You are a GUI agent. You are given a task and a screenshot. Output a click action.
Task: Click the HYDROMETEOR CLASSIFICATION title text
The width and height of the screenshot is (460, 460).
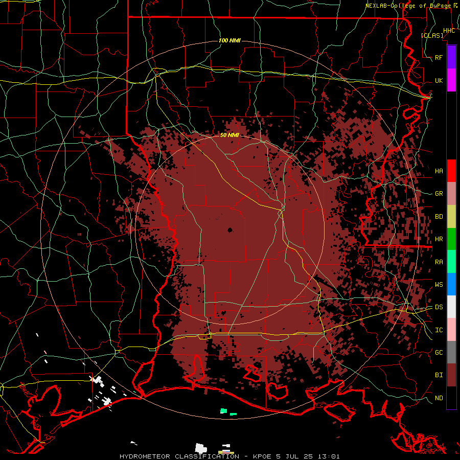(x=179, y=456)
